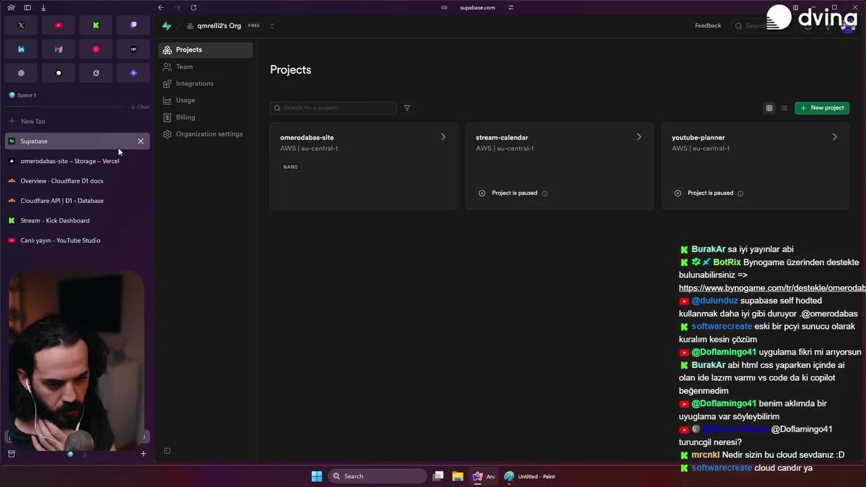The width and height of the screenshot is (866, 487).
Task: Open the LinkedIn favorite tile
Action: (21, 49)
